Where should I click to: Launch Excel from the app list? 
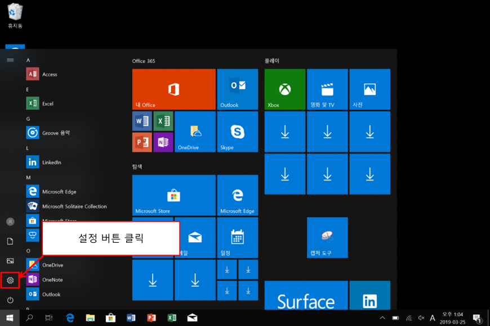point(39,103)
